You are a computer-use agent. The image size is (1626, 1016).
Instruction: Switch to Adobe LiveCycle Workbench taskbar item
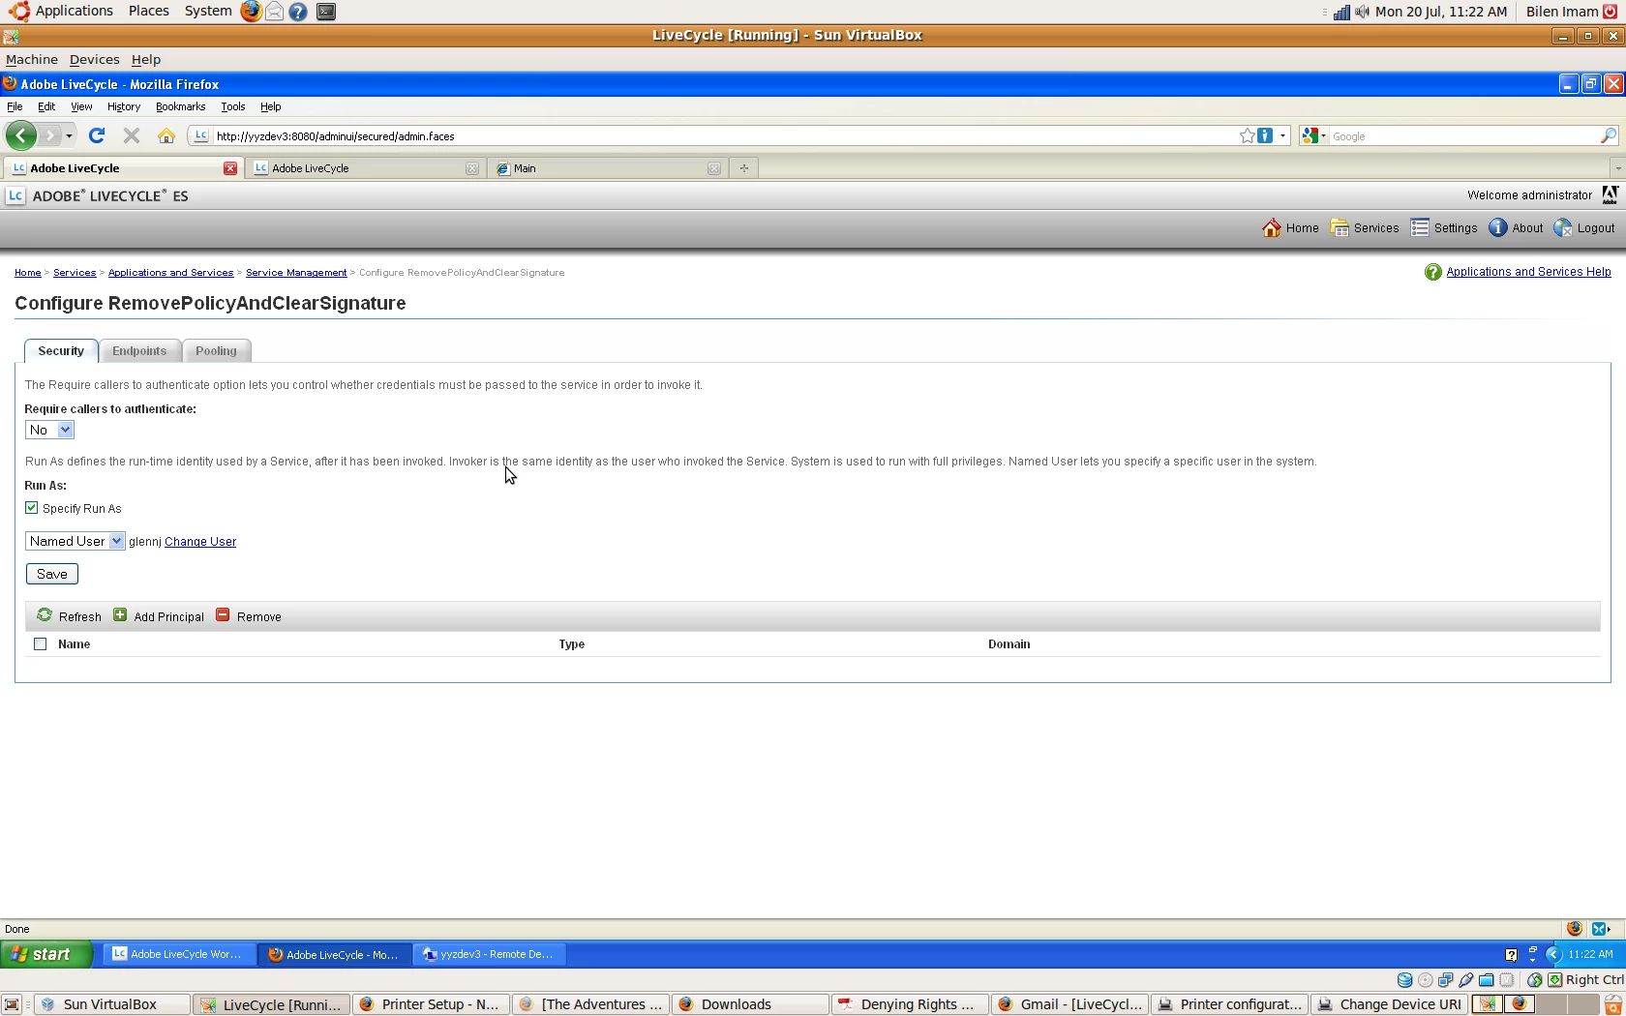point(178,955)
